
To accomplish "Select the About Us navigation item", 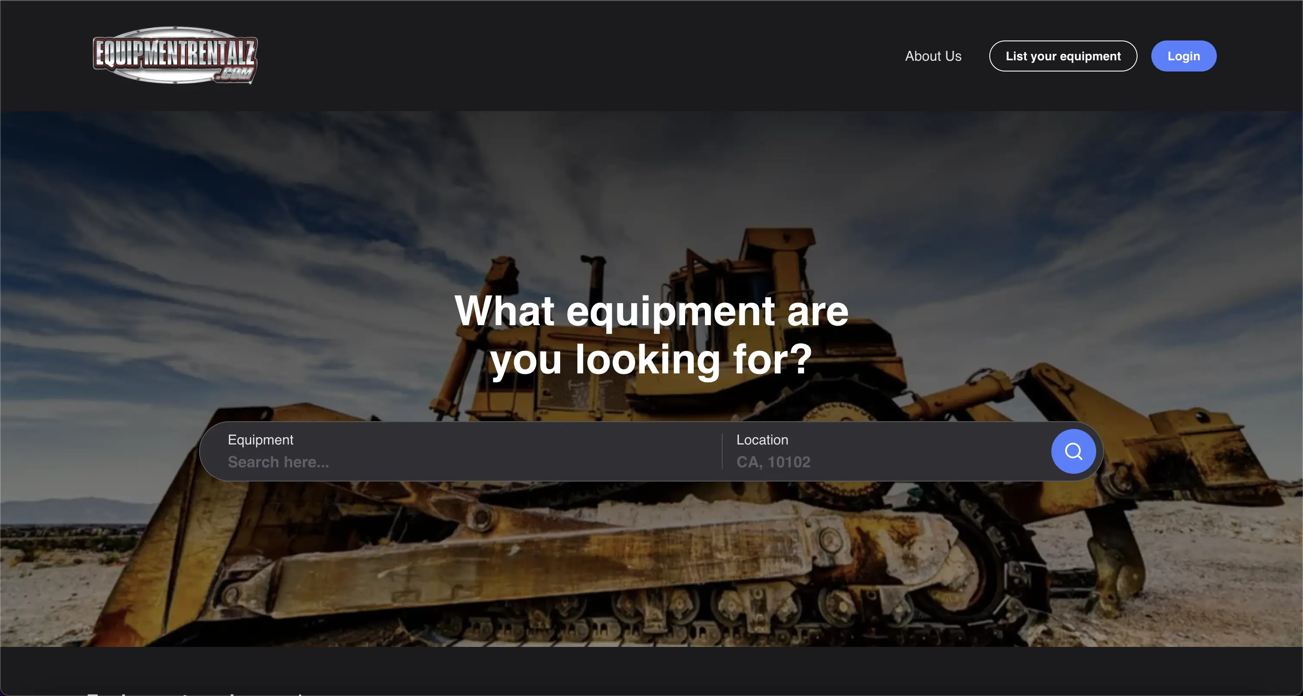I will (933, 56).
